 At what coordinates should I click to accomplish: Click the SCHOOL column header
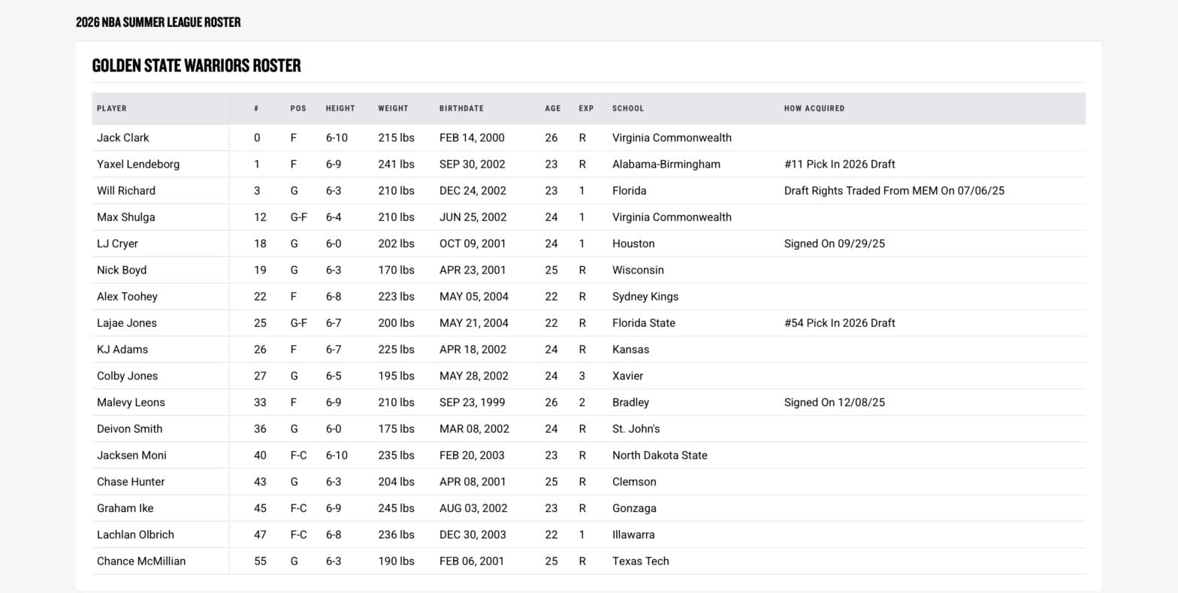point(628,108)
